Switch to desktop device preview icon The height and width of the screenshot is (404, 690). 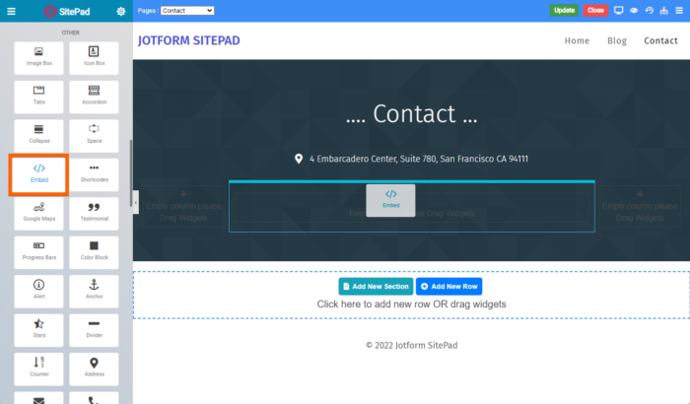coord(618,11)
